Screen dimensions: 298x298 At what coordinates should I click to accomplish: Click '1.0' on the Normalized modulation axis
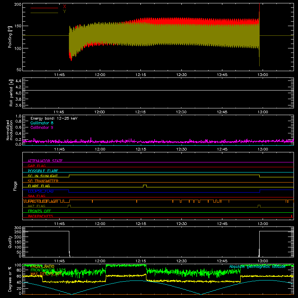(x=18, y=116)
